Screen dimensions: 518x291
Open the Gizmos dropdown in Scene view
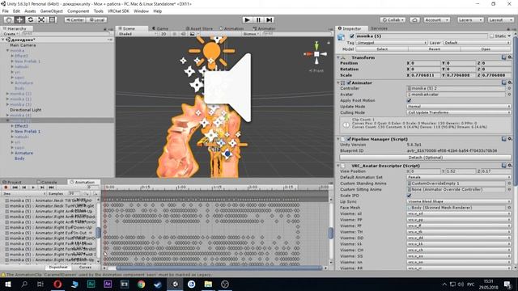click(x=252, y=34)
